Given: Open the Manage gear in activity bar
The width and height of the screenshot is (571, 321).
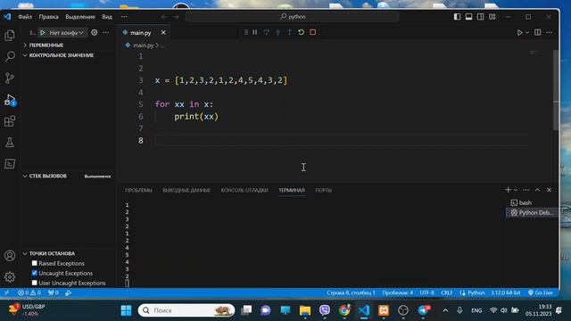Looking at the screenshot, I should point(10,277).
